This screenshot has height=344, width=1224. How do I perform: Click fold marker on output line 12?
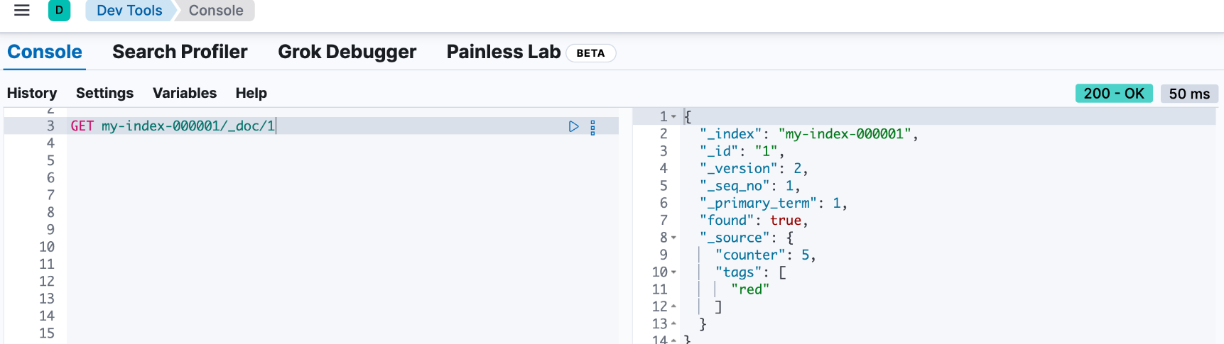(x=673, y=306)
